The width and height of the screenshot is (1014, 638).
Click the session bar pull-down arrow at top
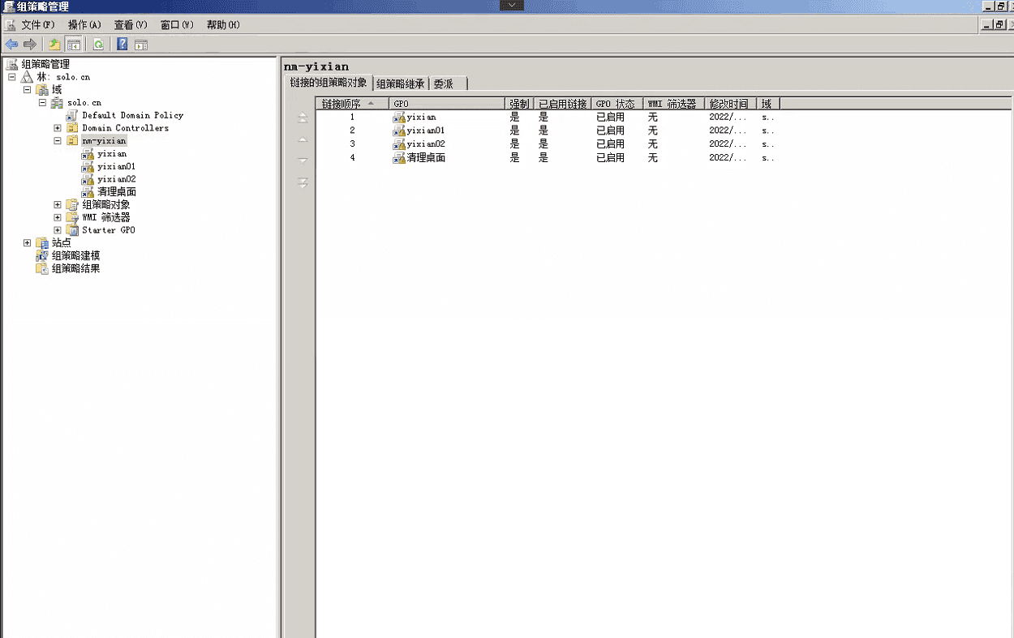pos(512,5)
